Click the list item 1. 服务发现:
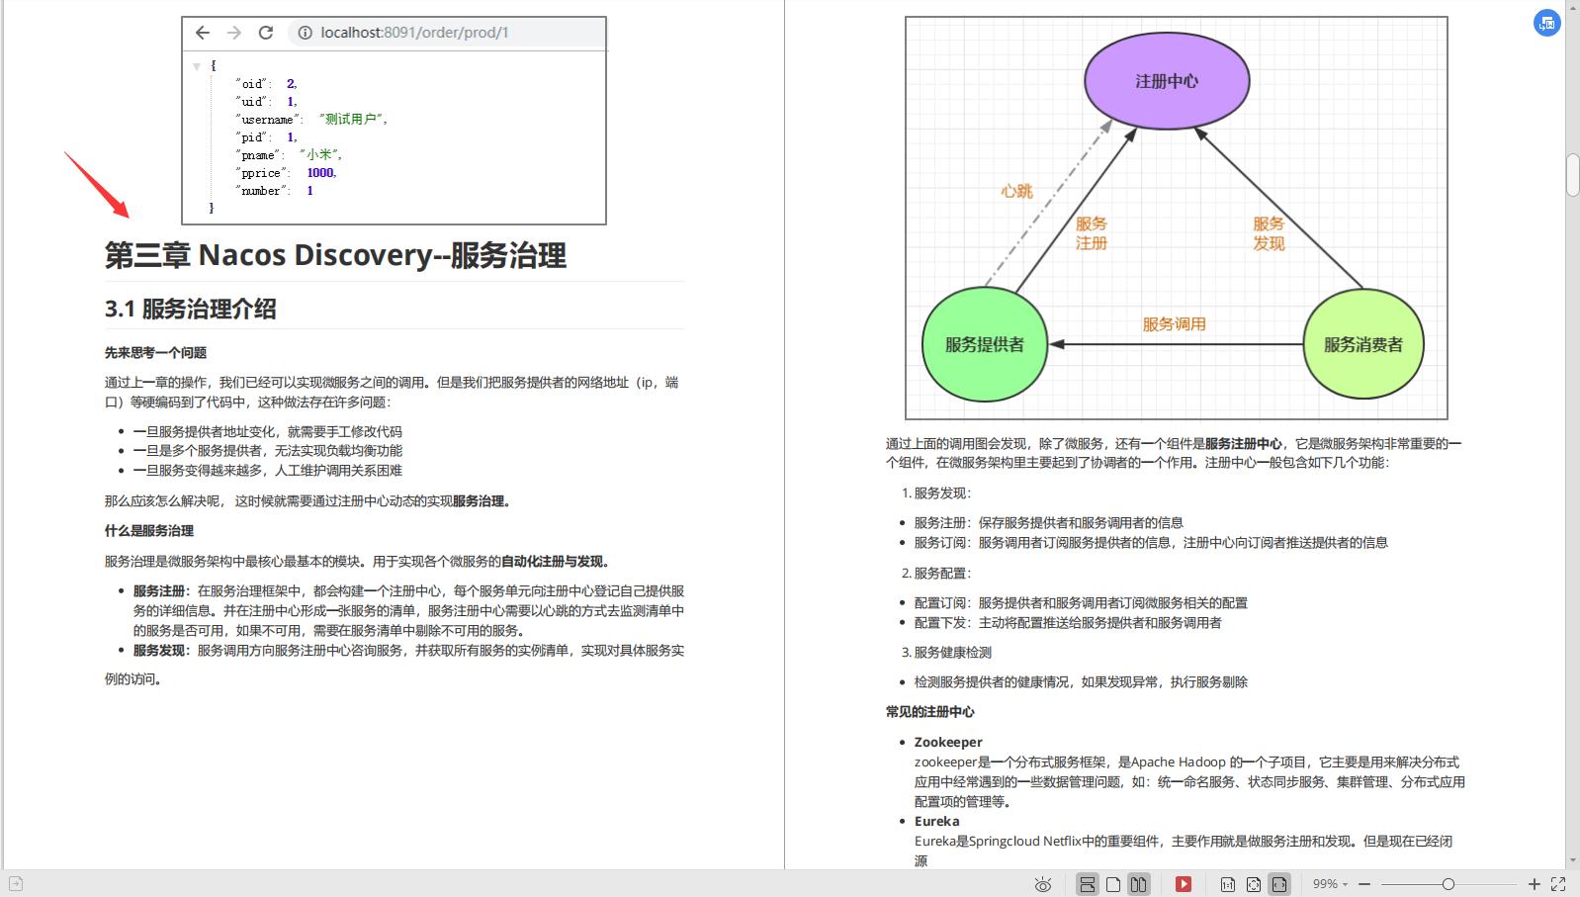This screenshot has width=1580, height=897. [x=936, y=493]
